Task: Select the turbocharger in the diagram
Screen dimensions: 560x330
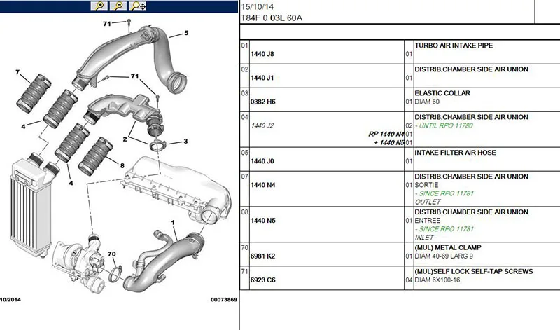Action: [x=80, y=263]
